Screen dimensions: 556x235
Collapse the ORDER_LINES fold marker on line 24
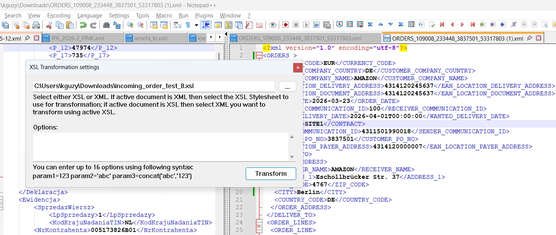coord(259,222)
